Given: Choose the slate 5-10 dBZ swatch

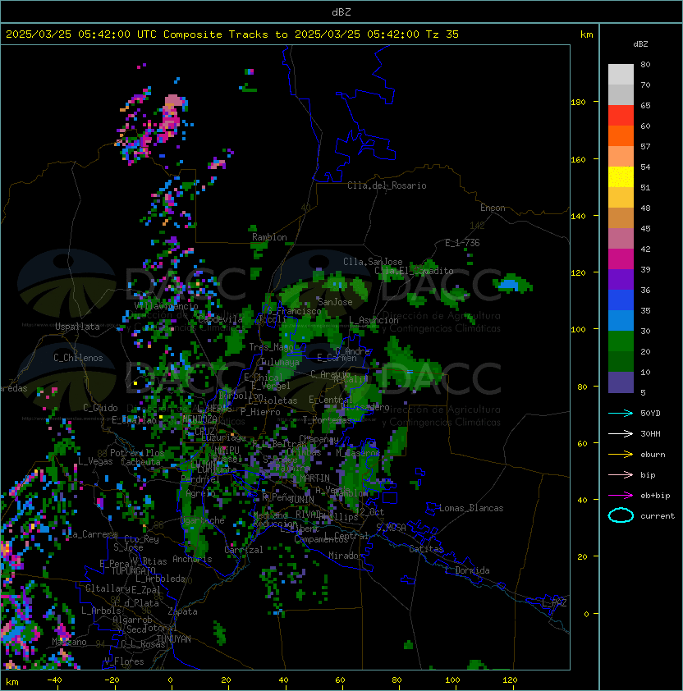Looking at the screenshot, I should tap(621, 382).
